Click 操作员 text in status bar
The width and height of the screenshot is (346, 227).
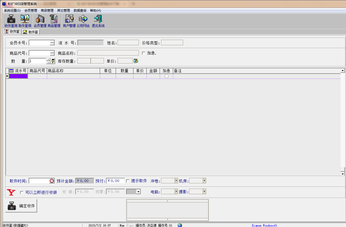[x=146, y=225]
